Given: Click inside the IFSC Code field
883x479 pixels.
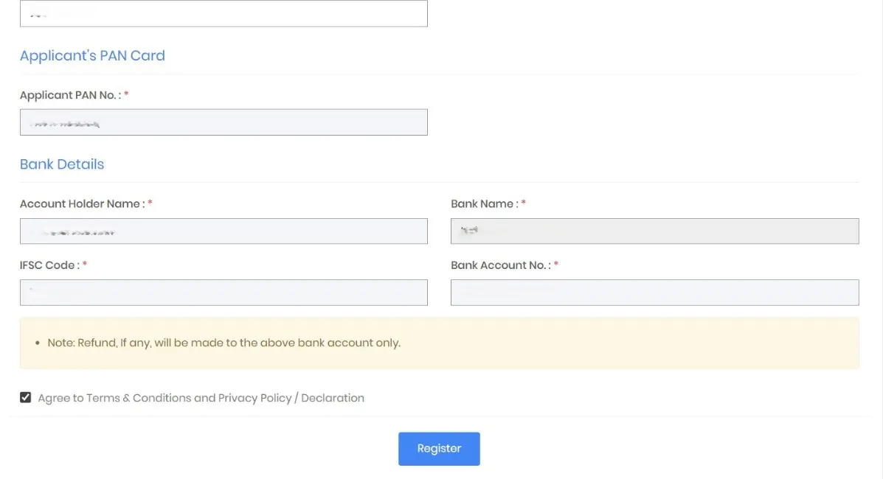Looking at the screenshot, I should pyautogui.click(x=224, y=292).
